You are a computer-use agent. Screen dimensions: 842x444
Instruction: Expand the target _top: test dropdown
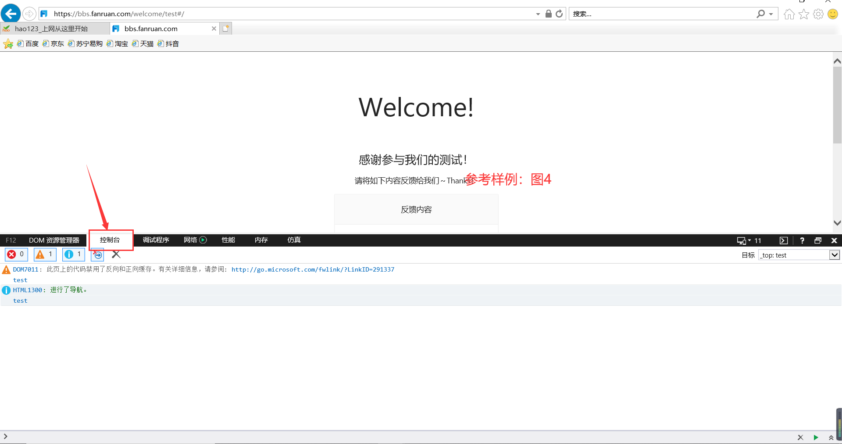(834, 255)
